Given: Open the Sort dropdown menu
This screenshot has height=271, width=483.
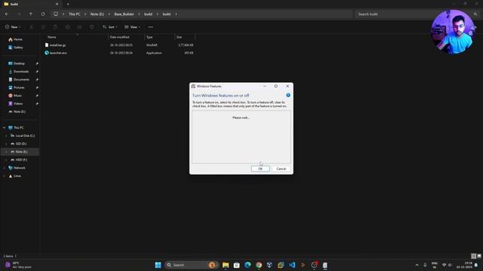Looking at the screenshot, I should point(110,27).
